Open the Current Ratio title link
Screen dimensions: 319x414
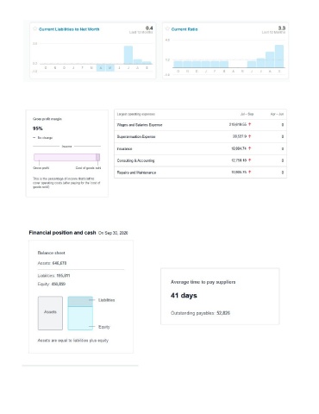185,29
